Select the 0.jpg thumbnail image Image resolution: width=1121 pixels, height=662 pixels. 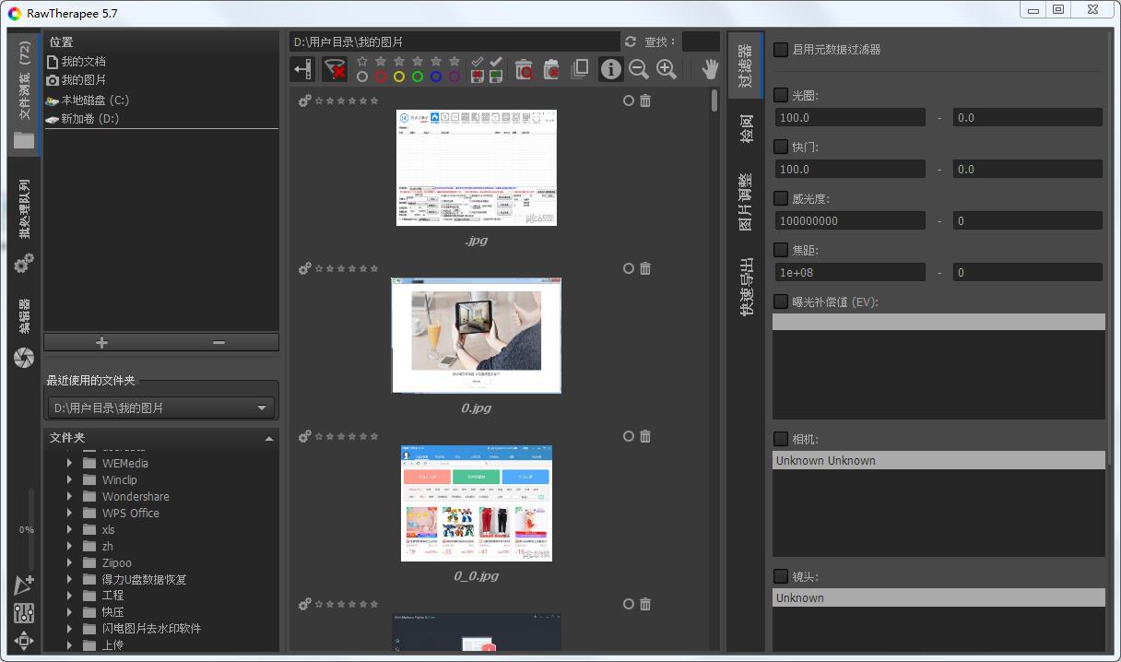tap(477, 336)
